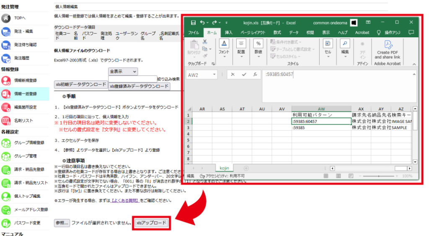Click the cut scissors icon in clipboard group
429x236 pixels.
pyautogui.click(x=205, y=42)
